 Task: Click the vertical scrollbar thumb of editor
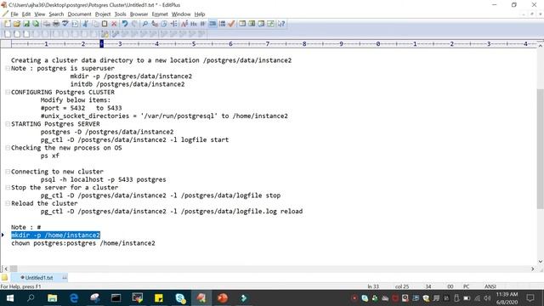(541, 149)
